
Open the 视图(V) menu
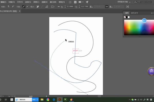(x=44, y=2)
